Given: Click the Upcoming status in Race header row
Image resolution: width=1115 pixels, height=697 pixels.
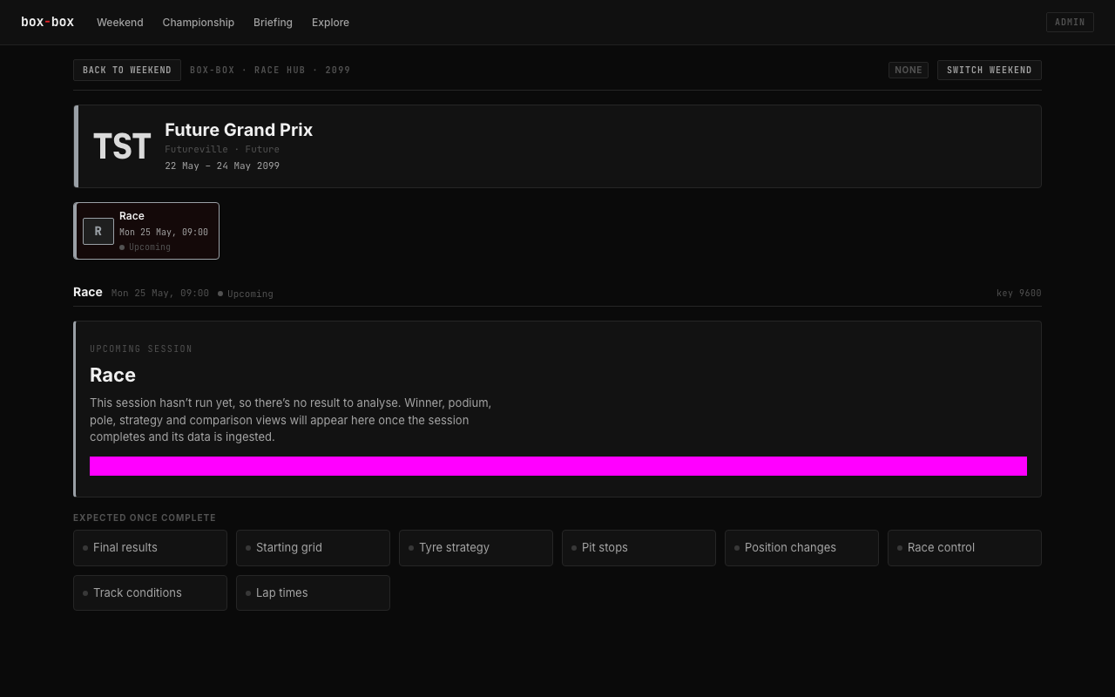Looking at the screenshot, I should [x=246, y=294].
